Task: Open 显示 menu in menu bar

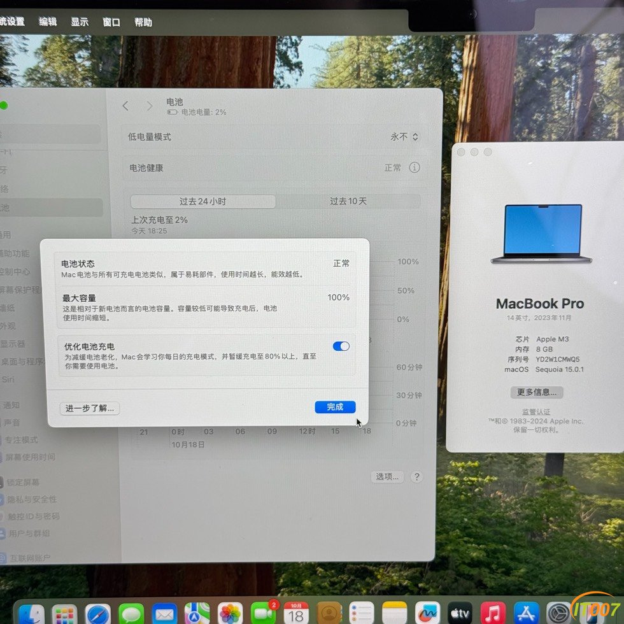Action: click(x=80, y=22)
